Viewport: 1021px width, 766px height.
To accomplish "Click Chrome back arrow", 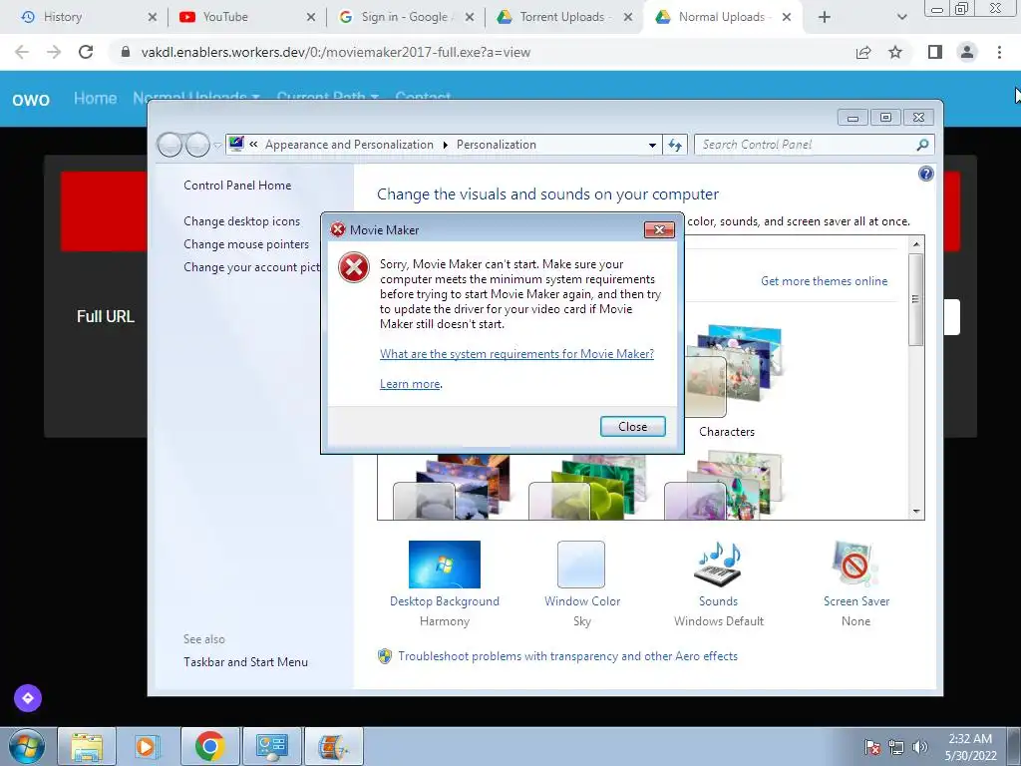I will tap(22, 52).
